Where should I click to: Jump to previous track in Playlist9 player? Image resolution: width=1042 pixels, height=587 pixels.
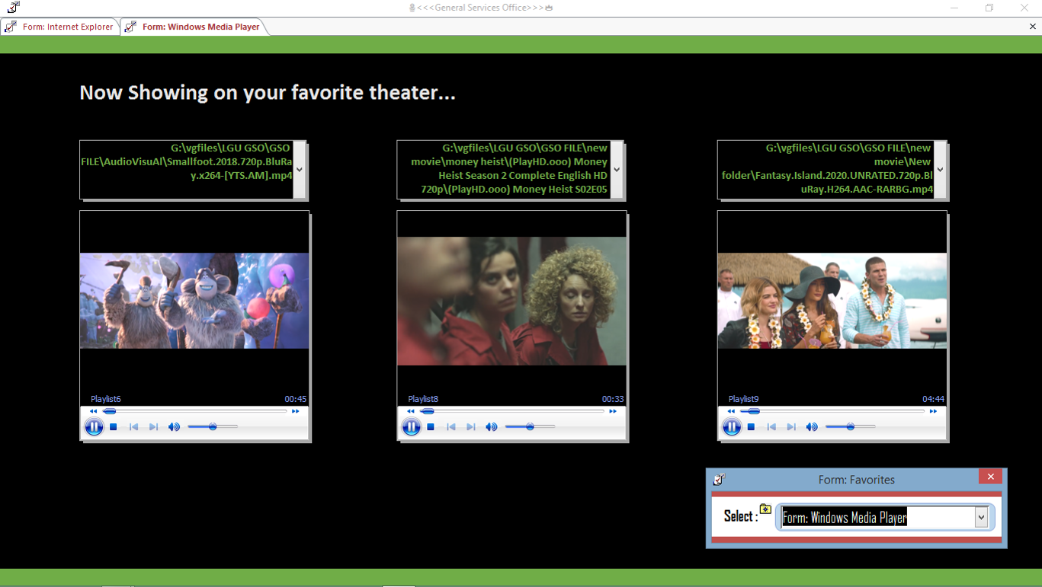pyautogui.click(x=771, y=427)
